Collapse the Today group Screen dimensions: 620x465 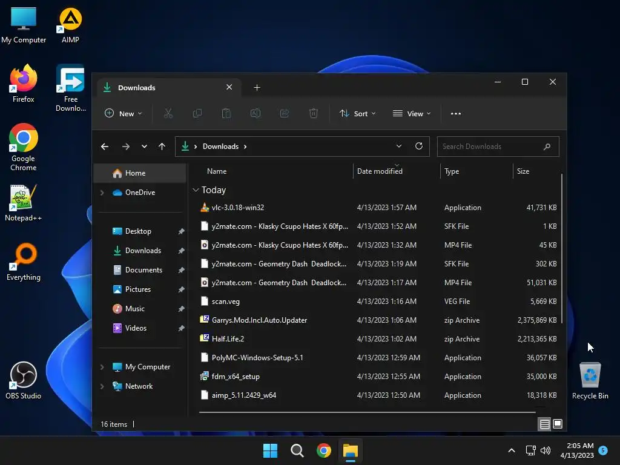pos(196,190)
